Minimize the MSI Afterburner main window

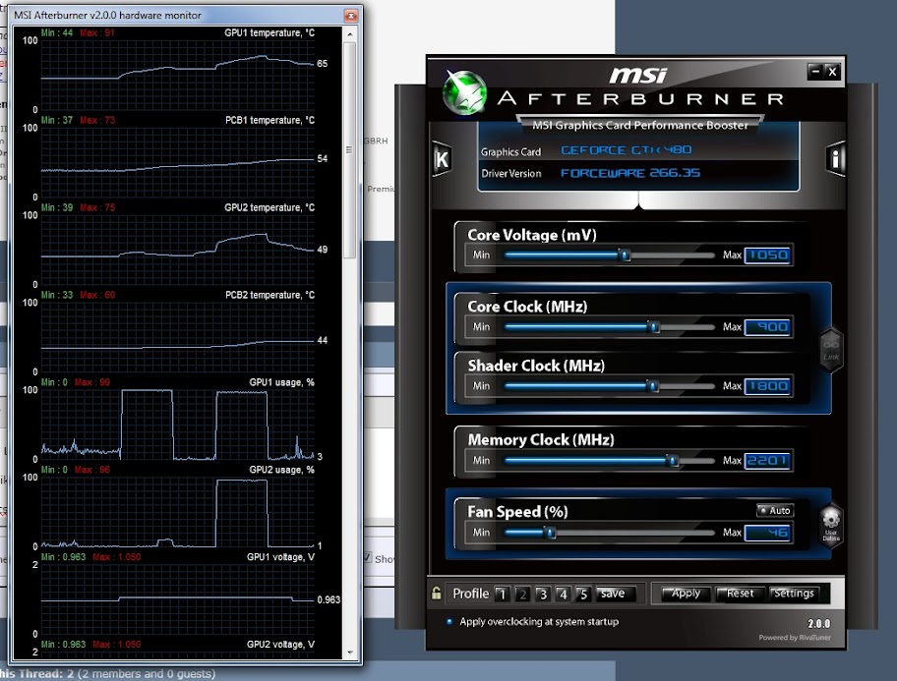click(x=815, y=72)
